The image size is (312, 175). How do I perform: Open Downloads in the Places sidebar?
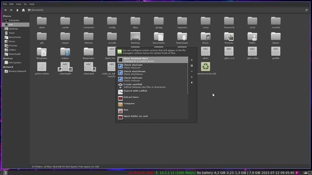[x=16, y=54]
